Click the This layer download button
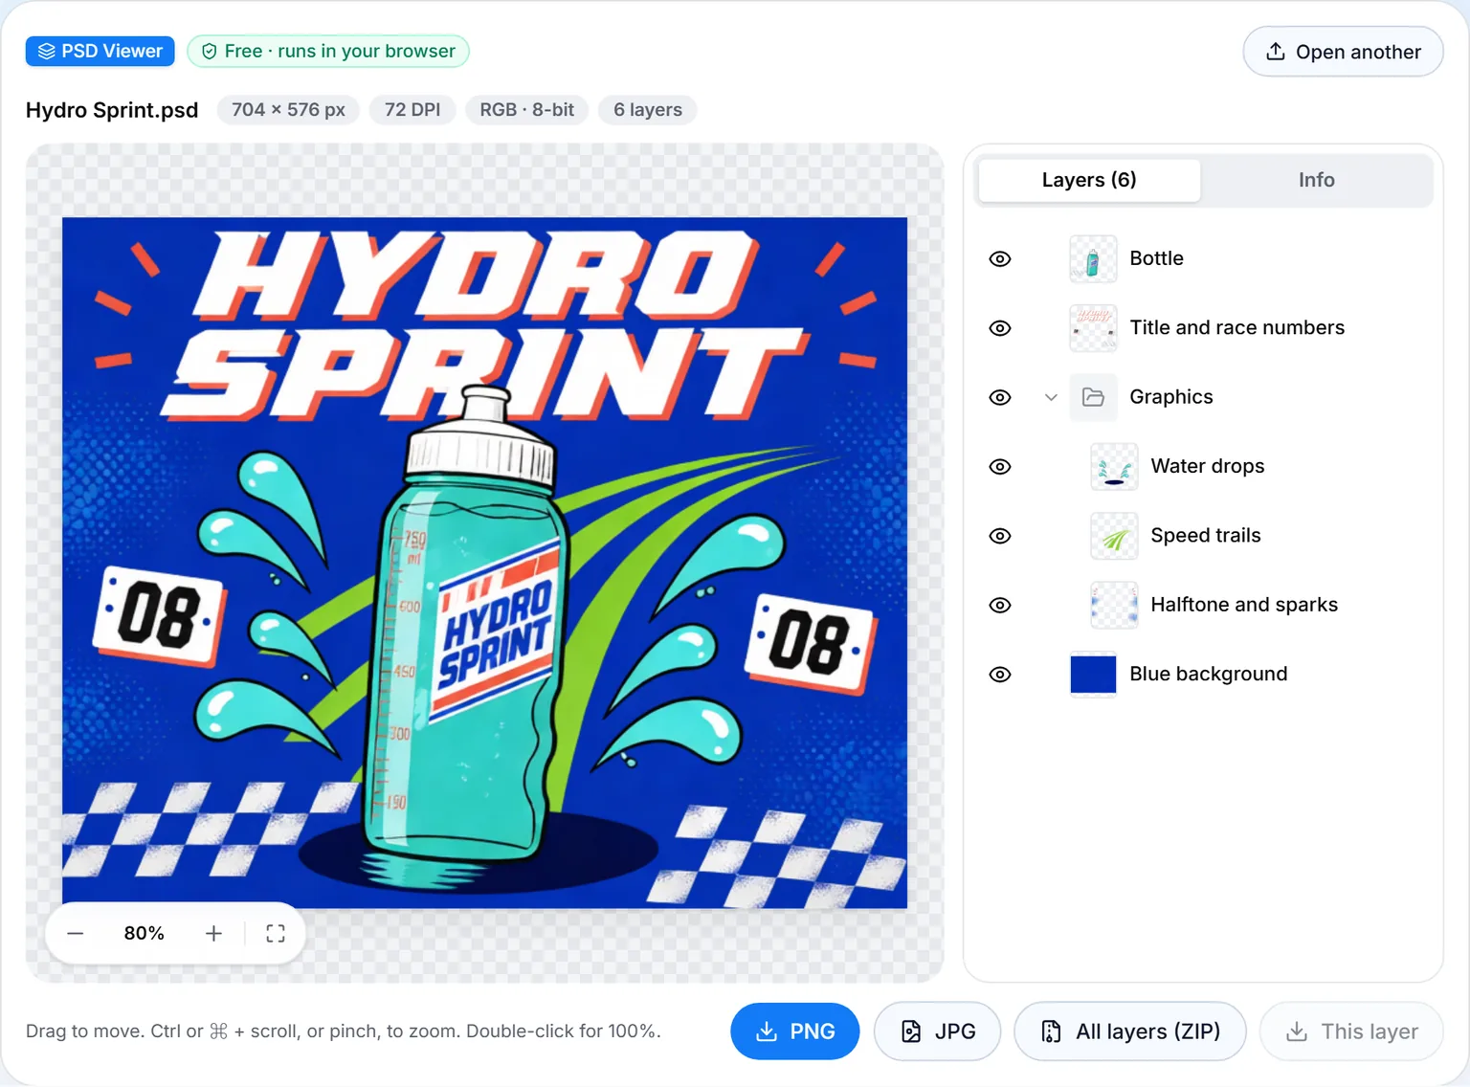Screen dimensions: 1470x1087 1351,1032
